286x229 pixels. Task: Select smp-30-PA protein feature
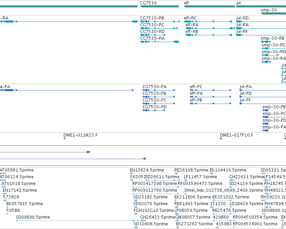(x=265, y=130)
